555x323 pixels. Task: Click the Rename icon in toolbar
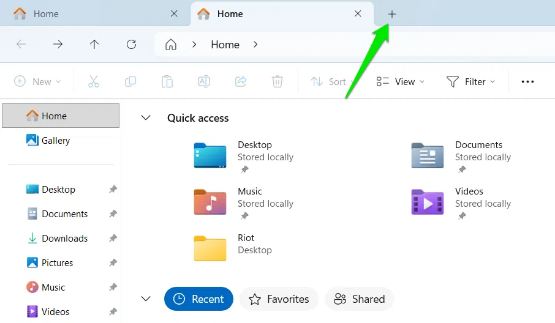pos(204,81)
